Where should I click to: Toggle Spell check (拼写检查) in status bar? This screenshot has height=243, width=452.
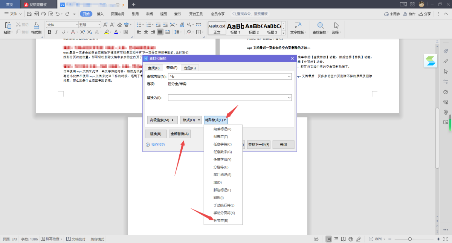(x=52, y=239)
